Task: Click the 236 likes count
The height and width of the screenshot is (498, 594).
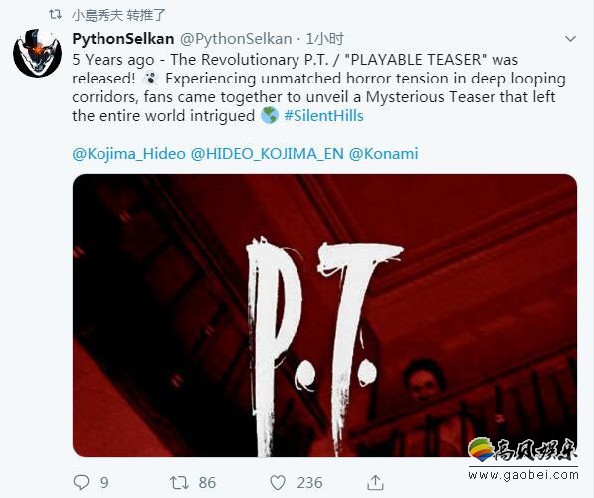Action: [x=309, y=483]
